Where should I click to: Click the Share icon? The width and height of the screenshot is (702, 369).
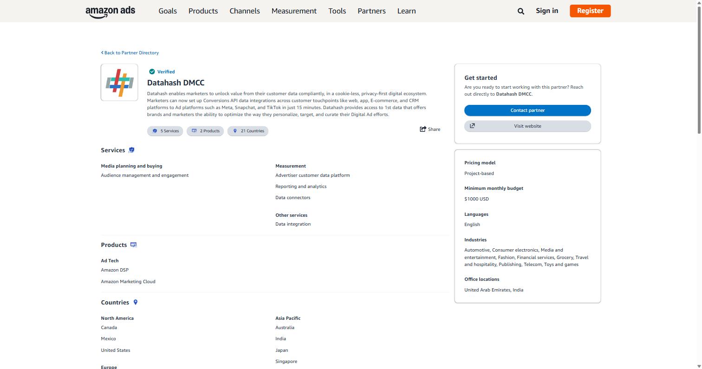[423, 129]
